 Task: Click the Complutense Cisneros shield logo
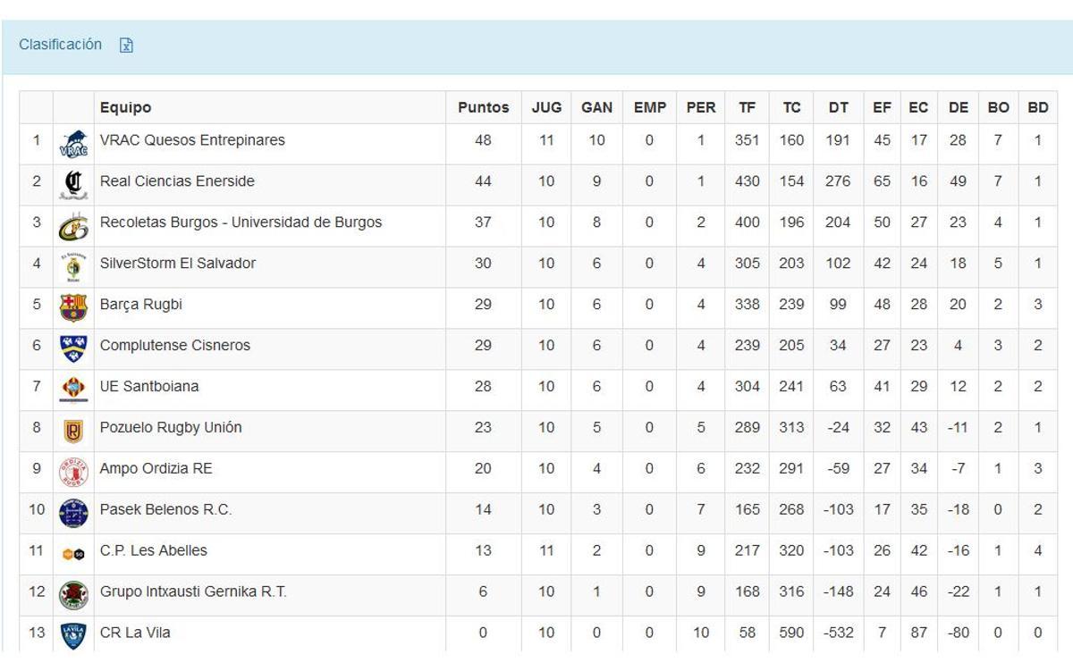[x=73, y=346]
